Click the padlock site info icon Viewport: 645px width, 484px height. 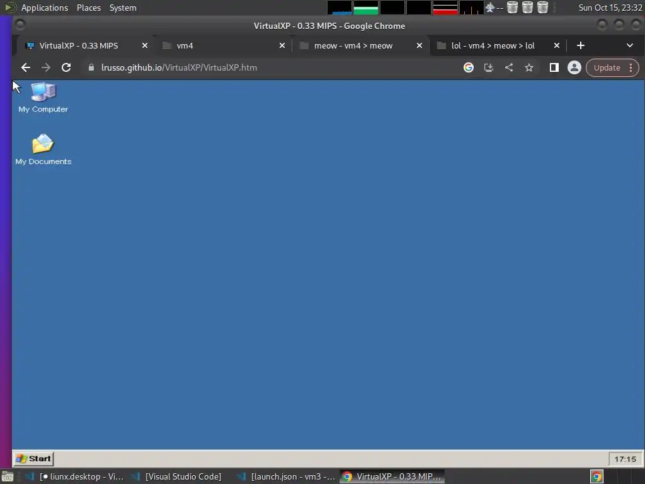[91, 67]
